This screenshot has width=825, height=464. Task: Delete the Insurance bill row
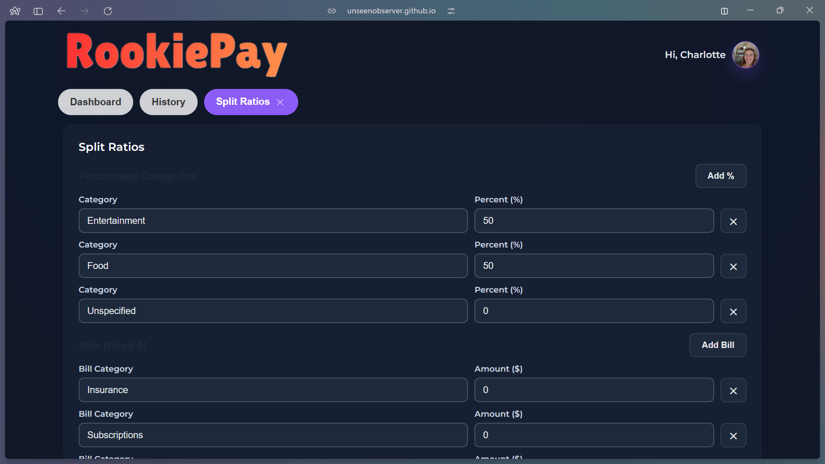(x=733, y=391)
